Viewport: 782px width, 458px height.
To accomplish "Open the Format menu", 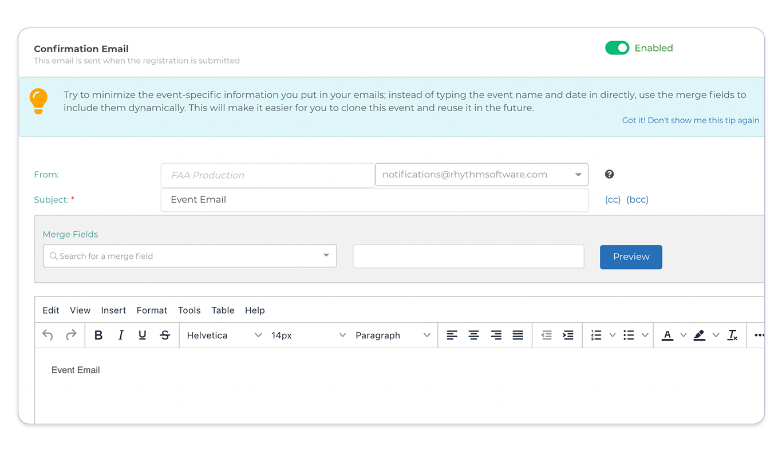I will tap(152, 310).
